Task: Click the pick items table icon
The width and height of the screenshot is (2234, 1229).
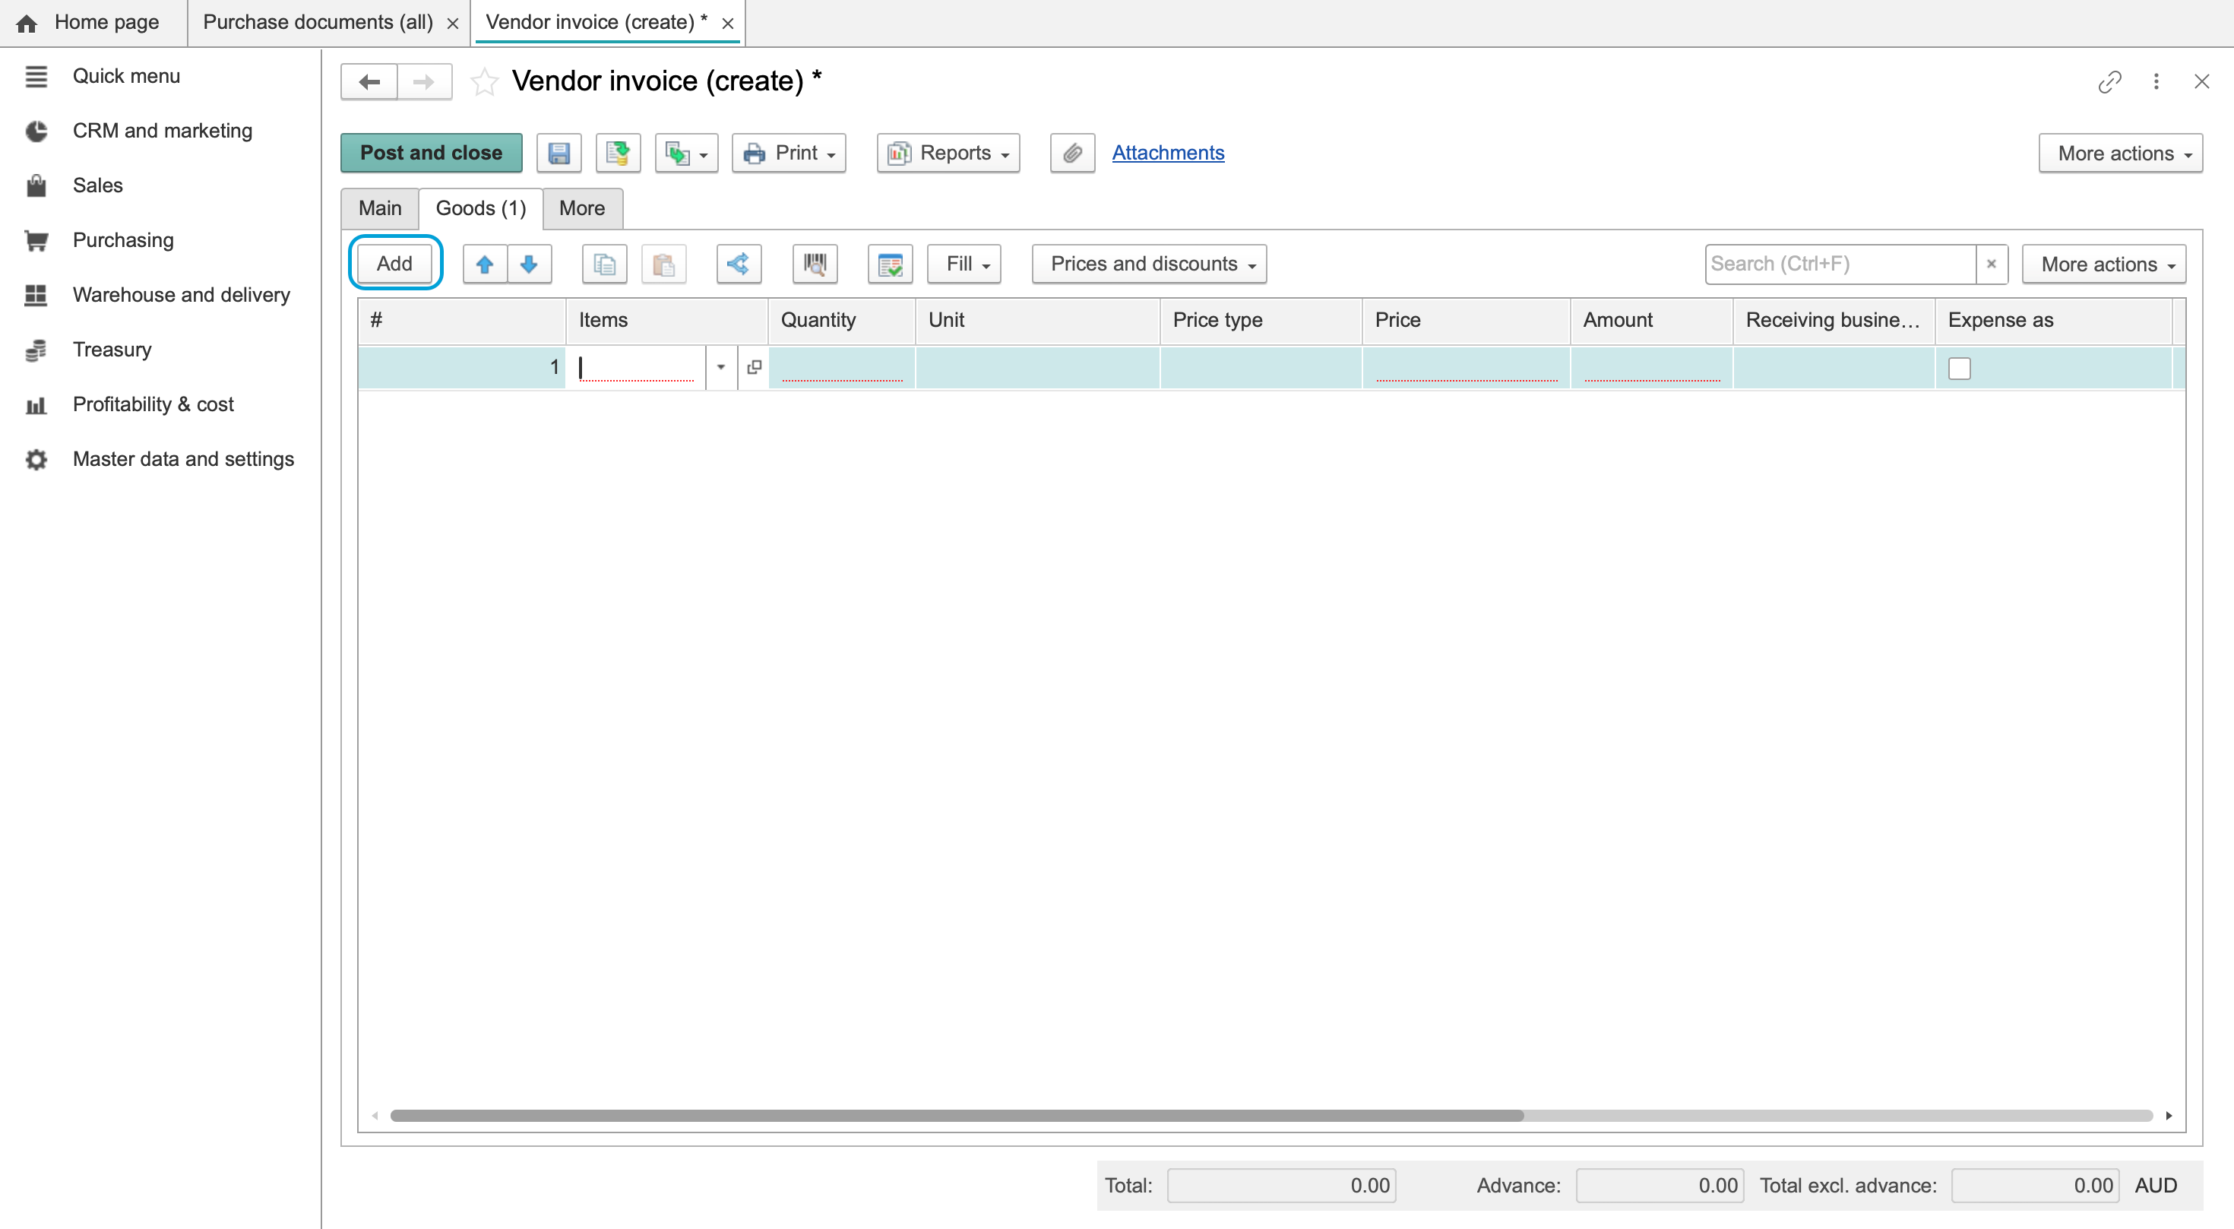Action: (x=890, y=264)
